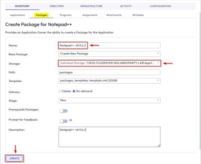This screenshot has height=164, width=201.
Task: Click the Description resize grip
Action: 159,146
